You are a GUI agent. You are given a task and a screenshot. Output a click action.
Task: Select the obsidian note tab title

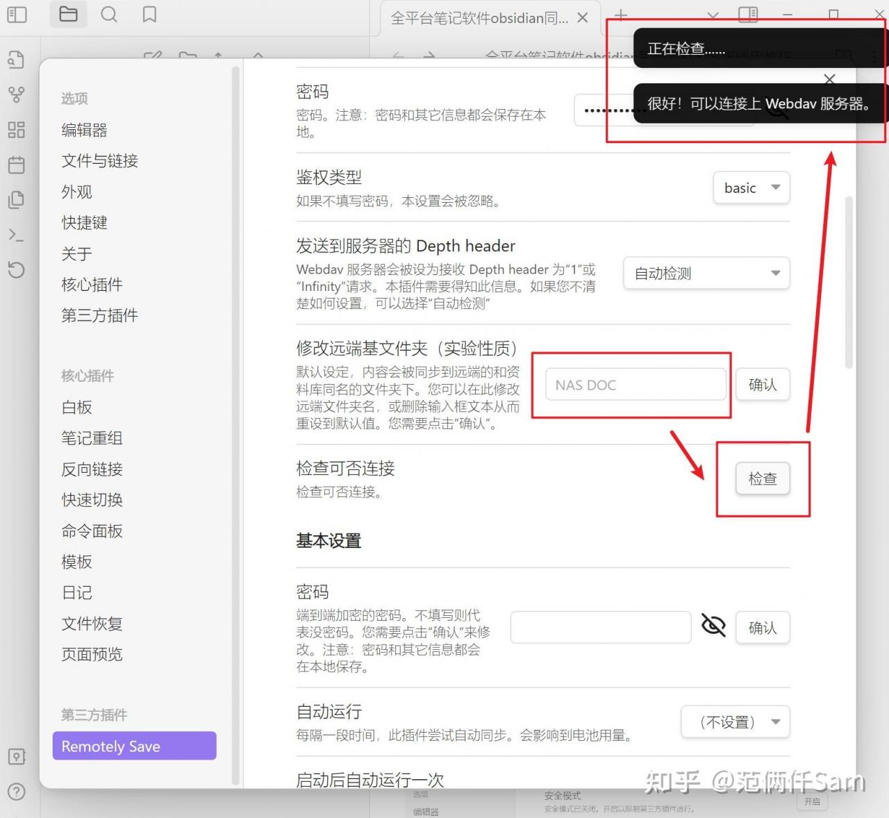coord(479,18)
